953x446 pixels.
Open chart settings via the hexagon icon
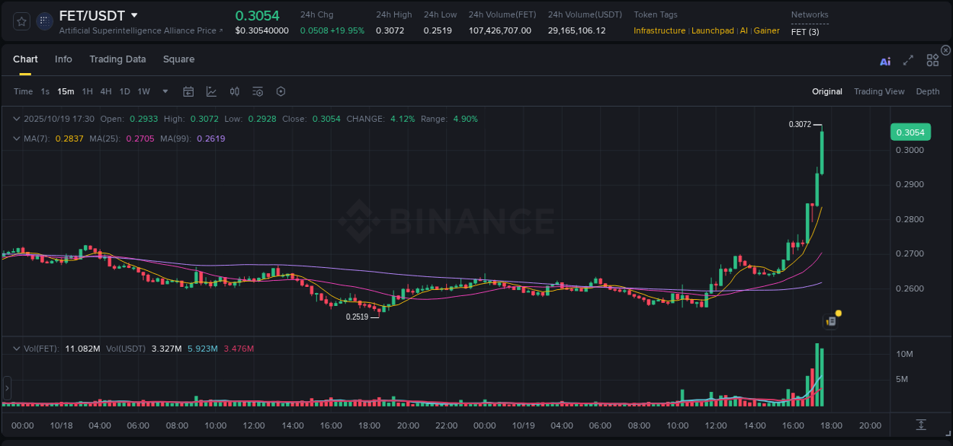click(281, 91)
